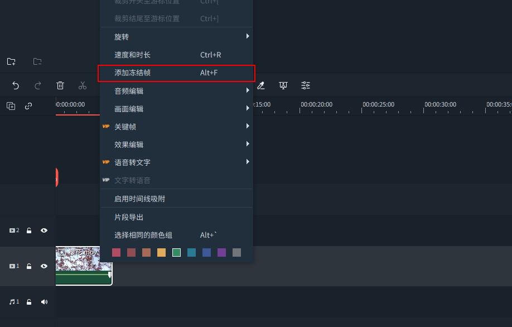Click the remove folder icon
Image resolution: width=512 pixels, height=327 pixels.
37,61
